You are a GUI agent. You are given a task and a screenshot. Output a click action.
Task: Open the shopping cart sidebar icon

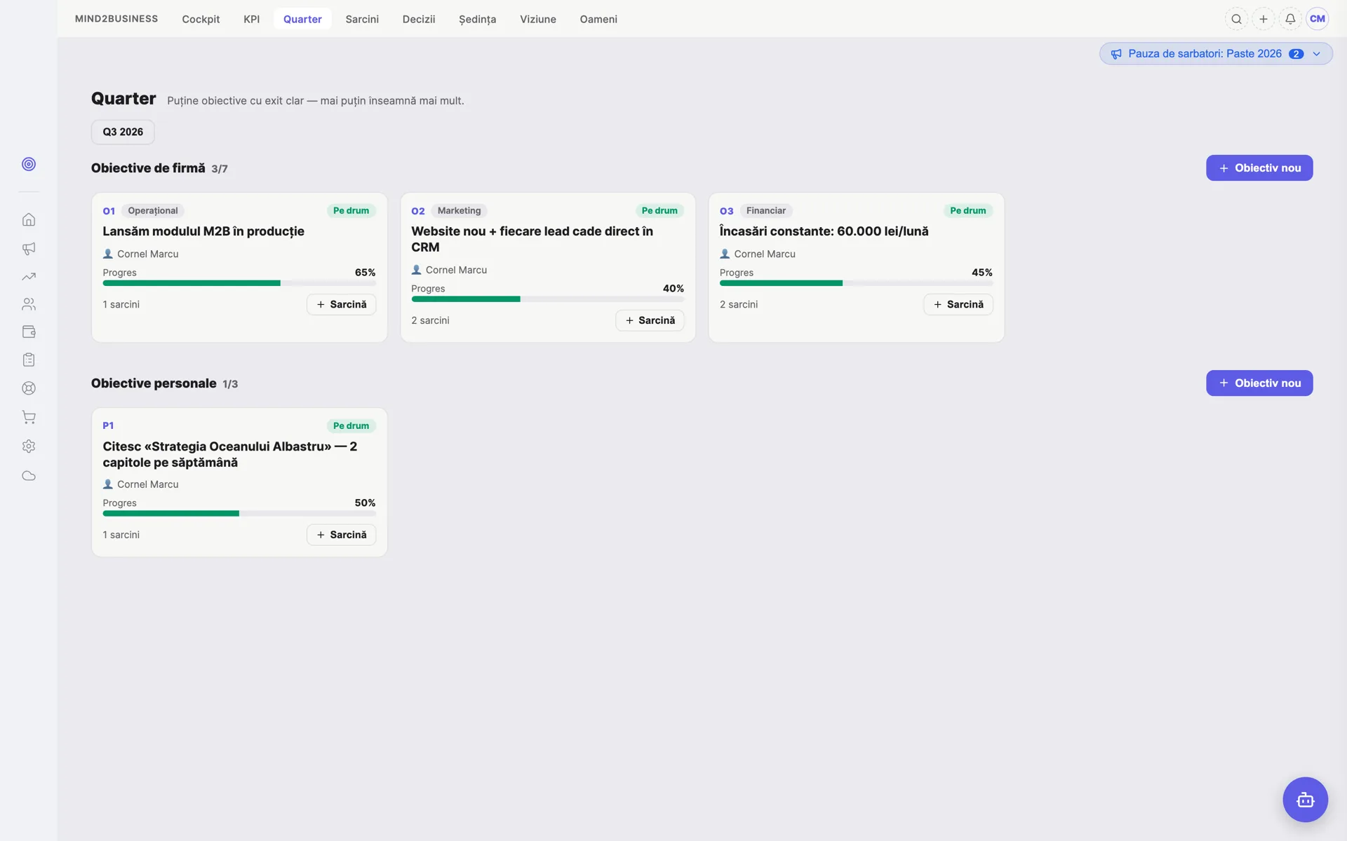(x=29, y=418)
